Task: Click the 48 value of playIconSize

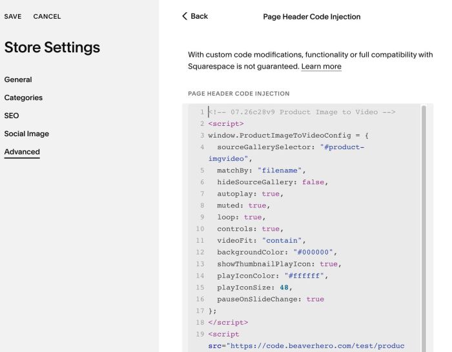Action: [x=284, y=287]
